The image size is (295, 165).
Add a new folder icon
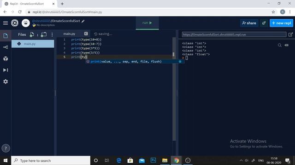tap(44, 34)
